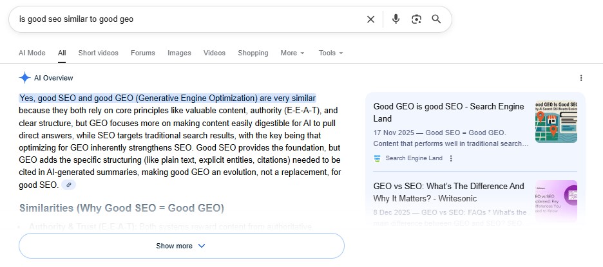Image resolution: width=603 pixels, height=267 pixels.
Task: Click the AI Overview sparkle icon
Action: [24, 78]
